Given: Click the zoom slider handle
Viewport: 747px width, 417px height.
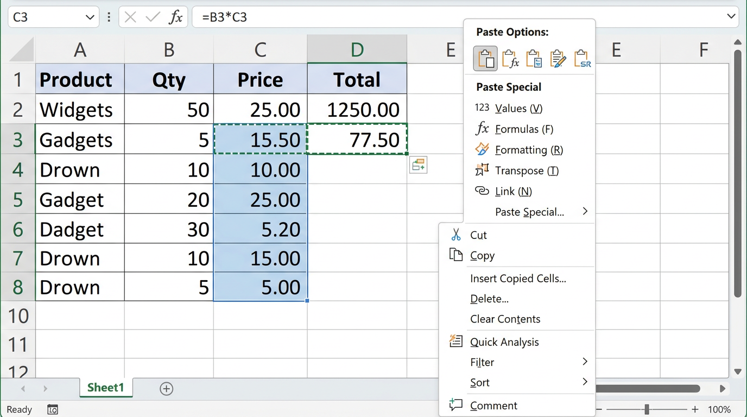Looking at the screenshot, I should (x=647, y=409).
